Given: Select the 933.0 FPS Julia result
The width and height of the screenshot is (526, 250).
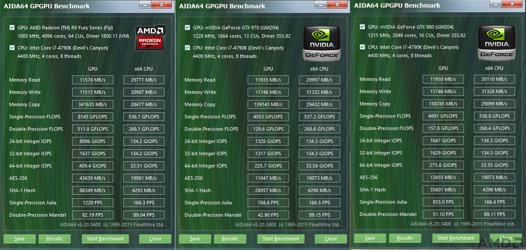Looking at the screenshot, I should click(443, 202).
